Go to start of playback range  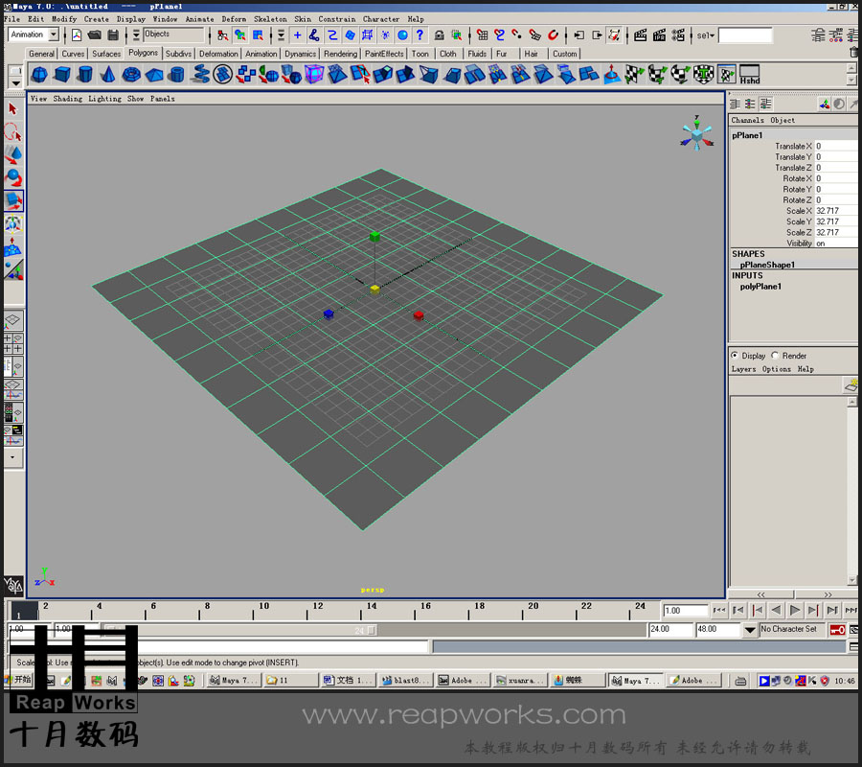[x=718, y=610]
